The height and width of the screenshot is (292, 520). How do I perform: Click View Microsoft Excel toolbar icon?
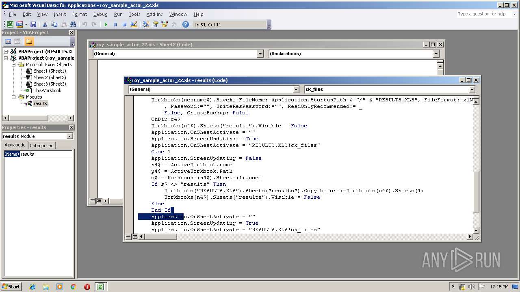(10, 25)
